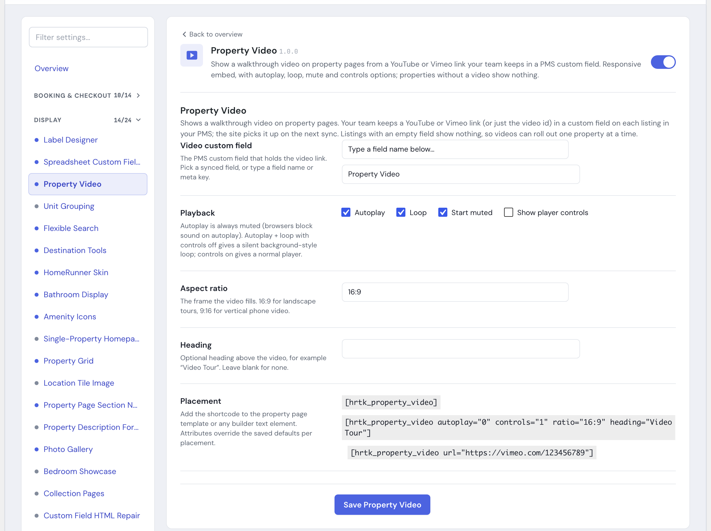Disable the Loop checkbox
This screenshot has width=711, height=531.
point(401,213)
